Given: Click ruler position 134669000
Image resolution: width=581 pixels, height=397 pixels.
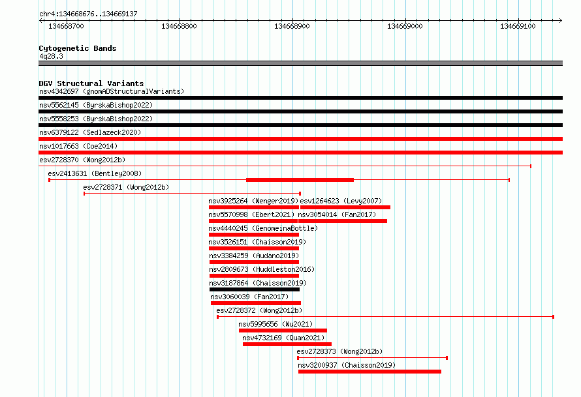Looking at the screenshot, I should 405,26.
